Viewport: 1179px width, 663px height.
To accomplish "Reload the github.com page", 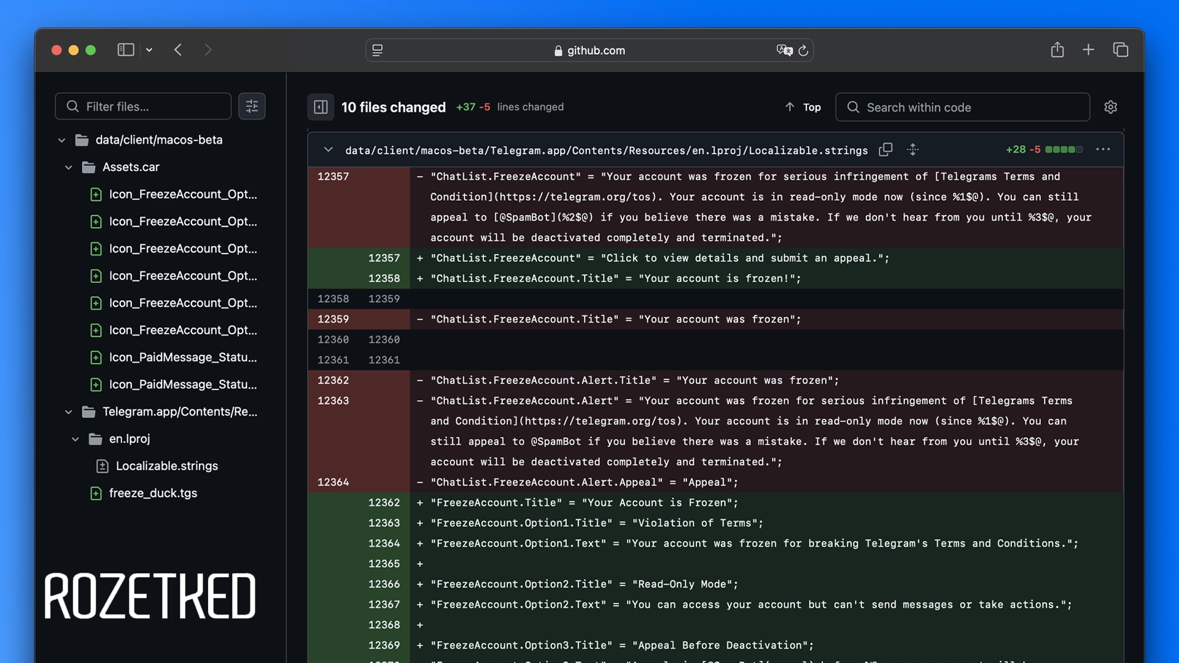I will click(803, 50).
